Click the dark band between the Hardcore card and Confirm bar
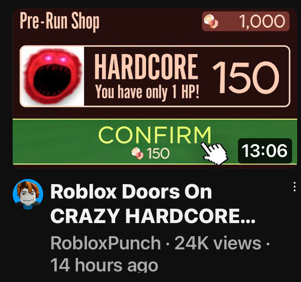301x282 pixels. pos(155,113)
